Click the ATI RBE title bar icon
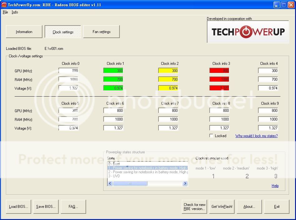The image size is (296, 220). [x=4, y=5]
